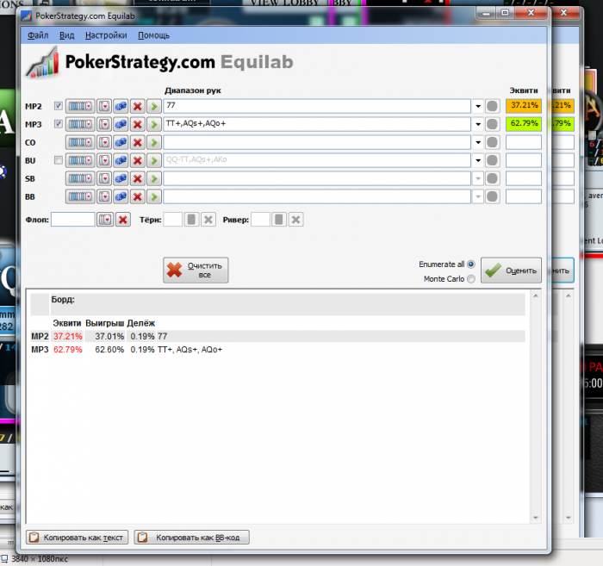Open the Настройки menu

click(106, 35)
